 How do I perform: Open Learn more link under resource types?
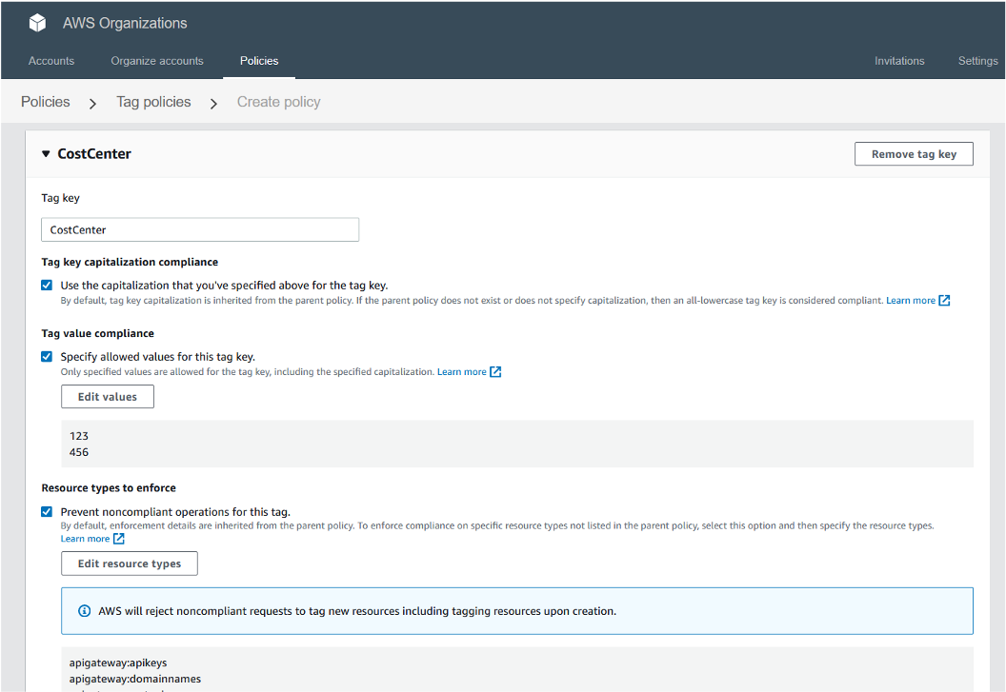86,539
